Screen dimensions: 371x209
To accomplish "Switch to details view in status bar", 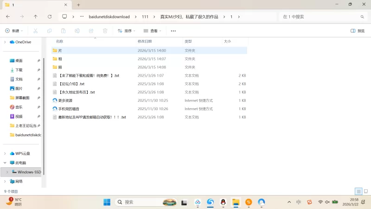I will (358, 191).
